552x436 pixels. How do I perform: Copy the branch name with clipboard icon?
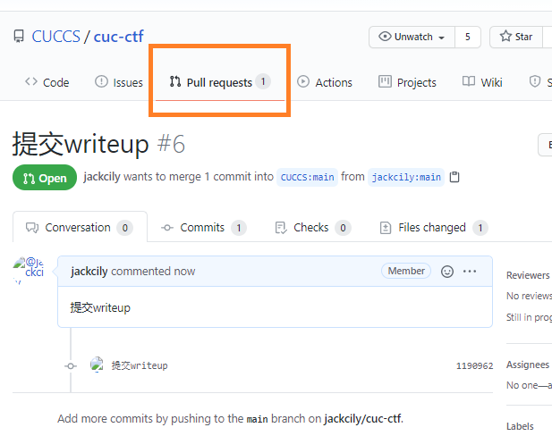(x=454, y=177)
